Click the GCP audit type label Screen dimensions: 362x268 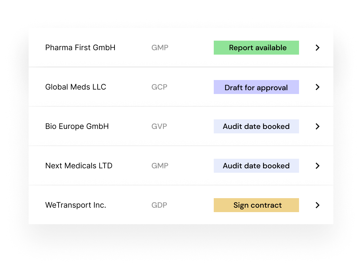coord(159,87)
